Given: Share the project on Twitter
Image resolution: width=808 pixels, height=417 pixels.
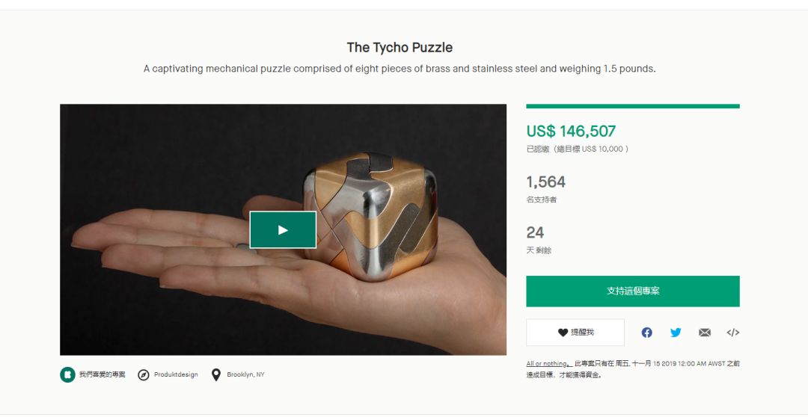Looking at the screenshot, I should coord(676,333).
